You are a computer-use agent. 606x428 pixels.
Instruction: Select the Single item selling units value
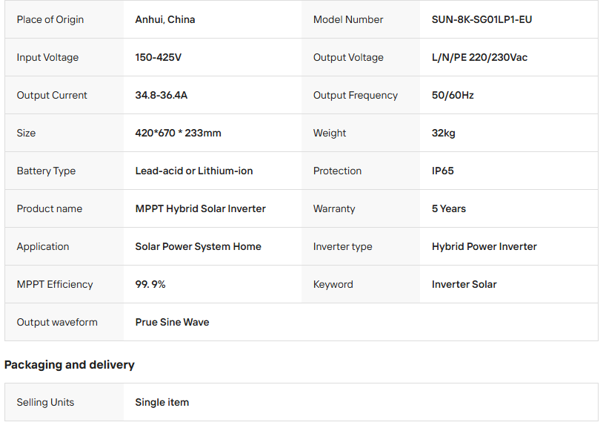coord(162,402)
